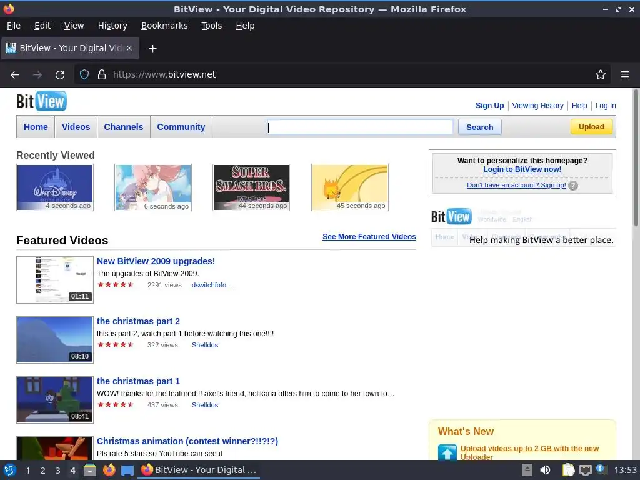Open the Edit menu
The image size is (640, 480).
(x=42, y=26)
